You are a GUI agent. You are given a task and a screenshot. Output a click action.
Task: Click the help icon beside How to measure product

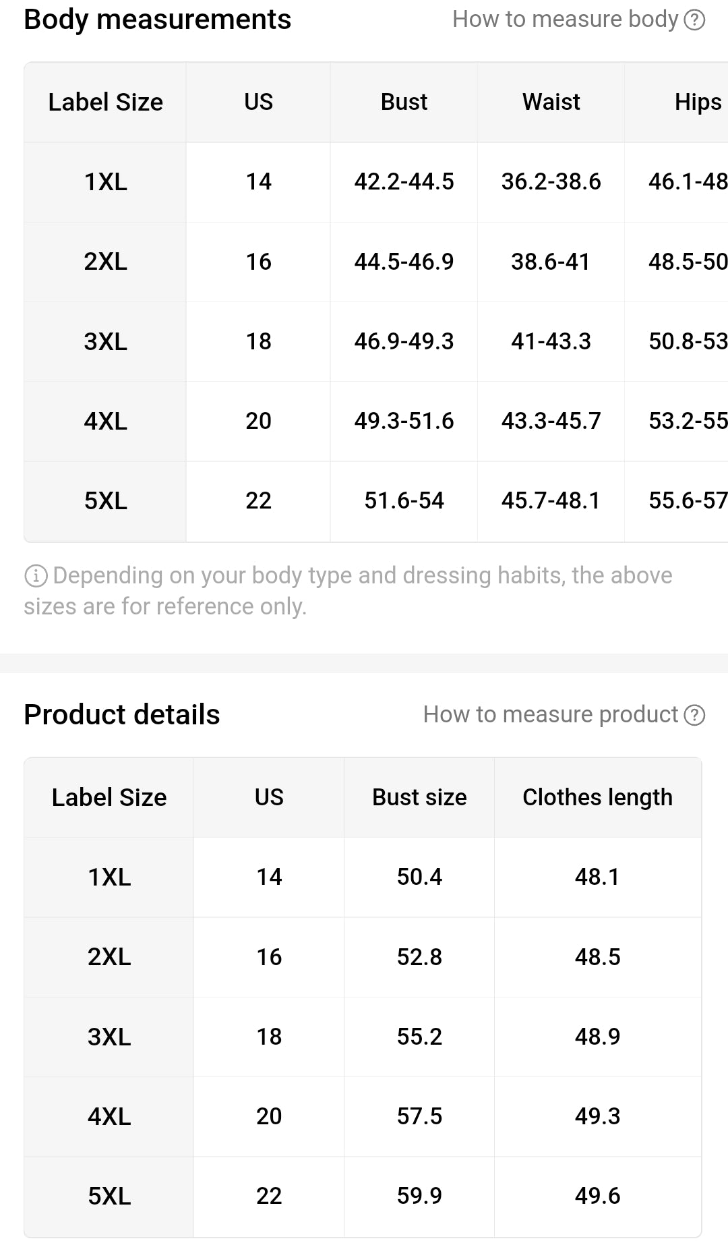tap(694, 715)
